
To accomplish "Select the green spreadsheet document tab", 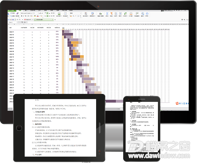I will (44, 20).
